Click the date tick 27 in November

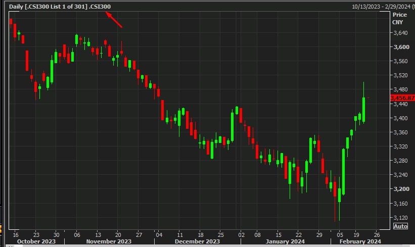[x=139, y=235]
